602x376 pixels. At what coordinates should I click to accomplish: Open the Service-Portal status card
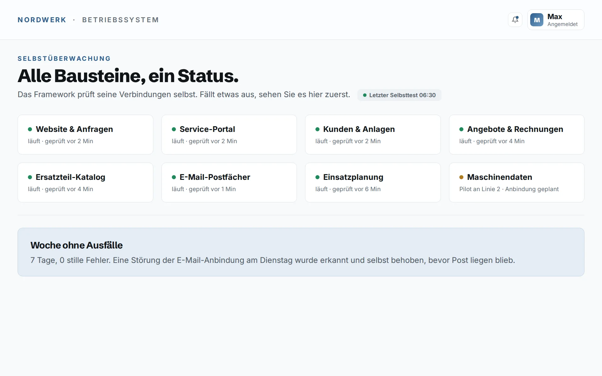point(229,134)
